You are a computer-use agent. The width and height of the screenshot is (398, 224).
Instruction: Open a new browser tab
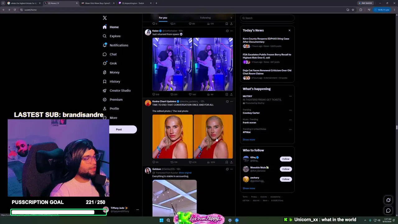coord(156,3)
